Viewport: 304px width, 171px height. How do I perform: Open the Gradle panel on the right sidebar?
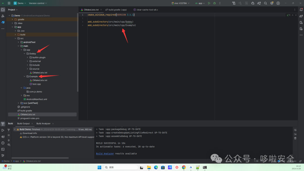click(x=301, y=16)
